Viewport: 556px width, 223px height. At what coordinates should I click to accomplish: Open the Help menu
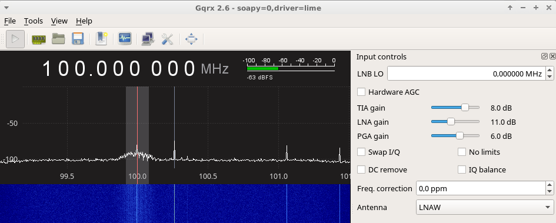tap(84, 21)
